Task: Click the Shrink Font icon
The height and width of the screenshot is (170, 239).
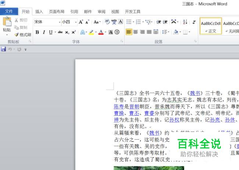Action: click(88, 22)
